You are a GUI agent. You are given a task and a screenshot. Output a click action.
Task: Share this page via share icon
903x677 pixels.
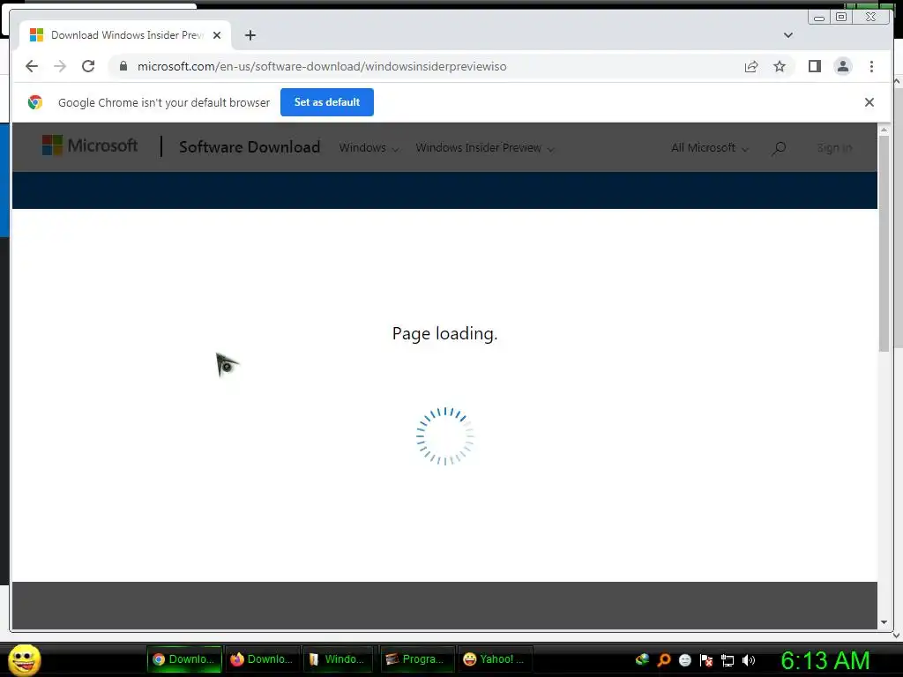click(x=751, y=66)
